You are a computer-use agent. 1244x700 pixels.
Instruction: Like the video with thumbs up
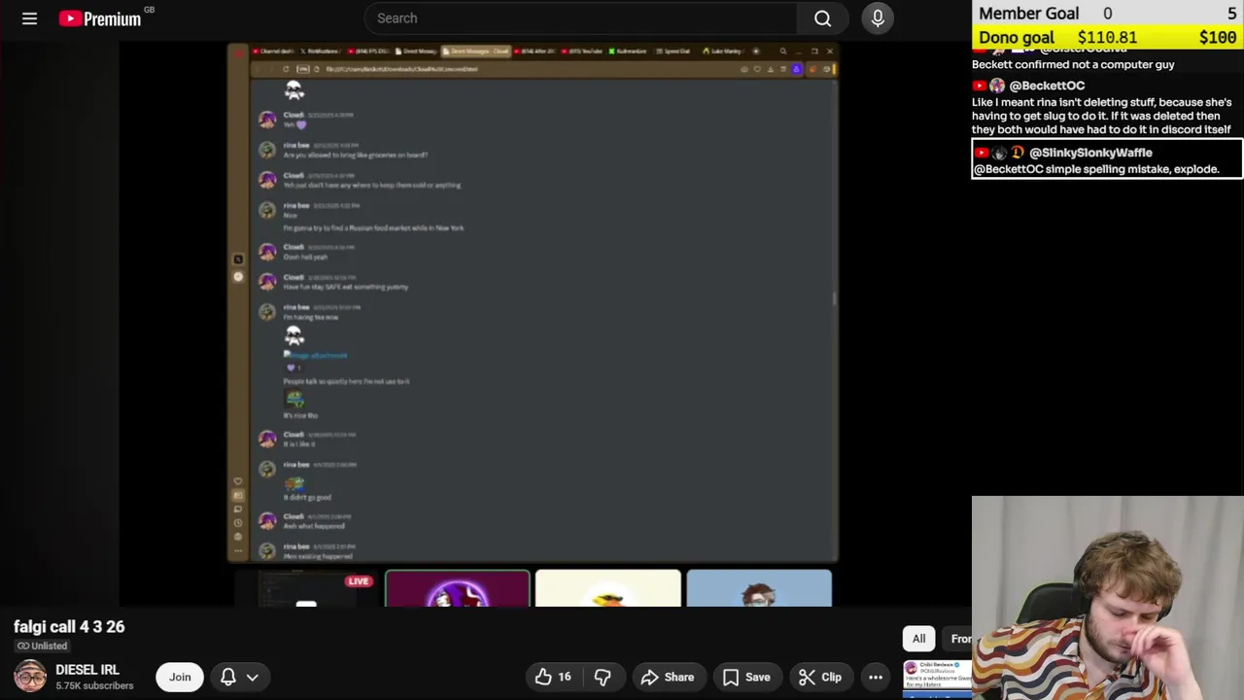[x=553, y=677]
